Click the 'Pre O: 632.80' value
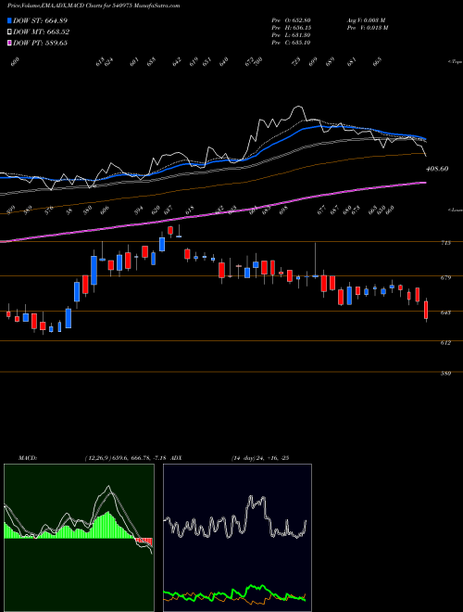Viewport: 463px width, 612px height. pos(291,20)
